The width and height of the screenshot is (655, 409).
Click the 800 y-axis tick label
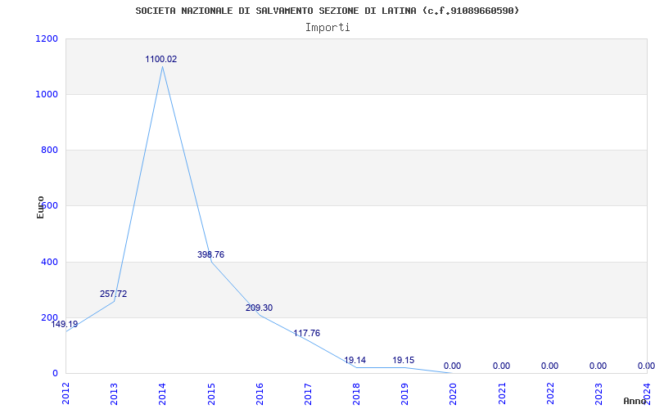click(x=49, y=150)
